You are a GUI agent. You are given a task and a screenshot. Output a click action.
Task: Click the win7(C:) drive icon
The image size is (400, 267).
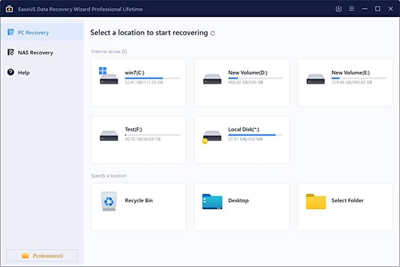(108, 76)
